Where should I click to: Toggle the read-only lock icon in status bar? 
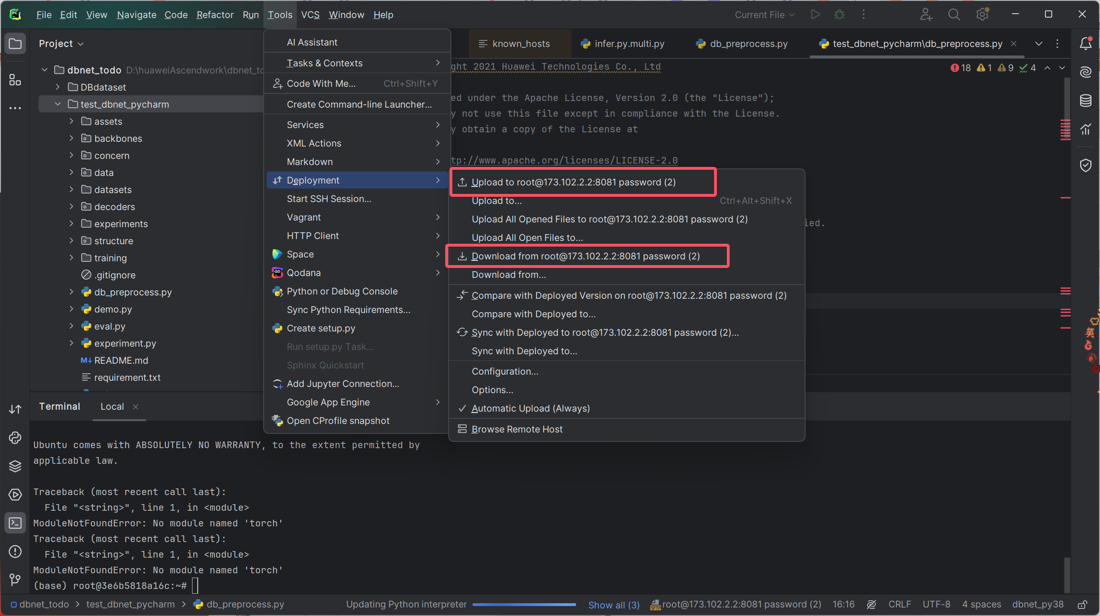1082,605
